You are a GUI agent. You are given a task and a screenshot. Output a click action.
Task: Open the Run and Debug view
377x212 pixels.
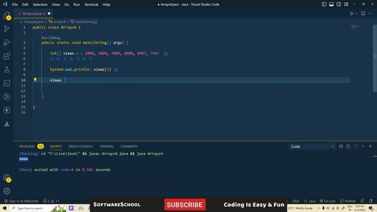6,42
